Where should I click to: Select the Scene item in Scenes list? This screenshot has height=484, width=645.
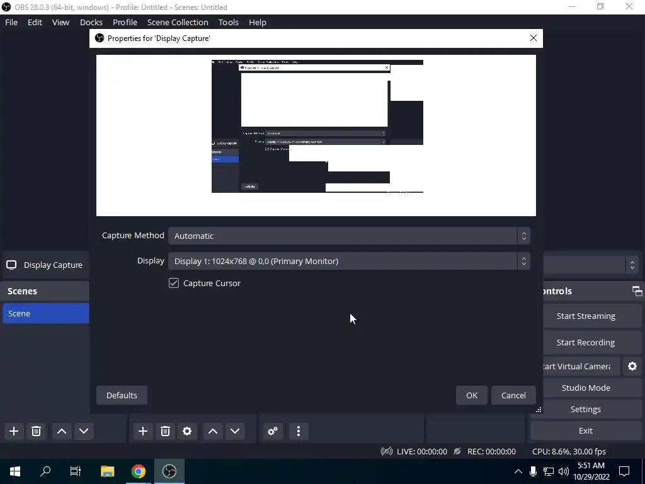45,313
